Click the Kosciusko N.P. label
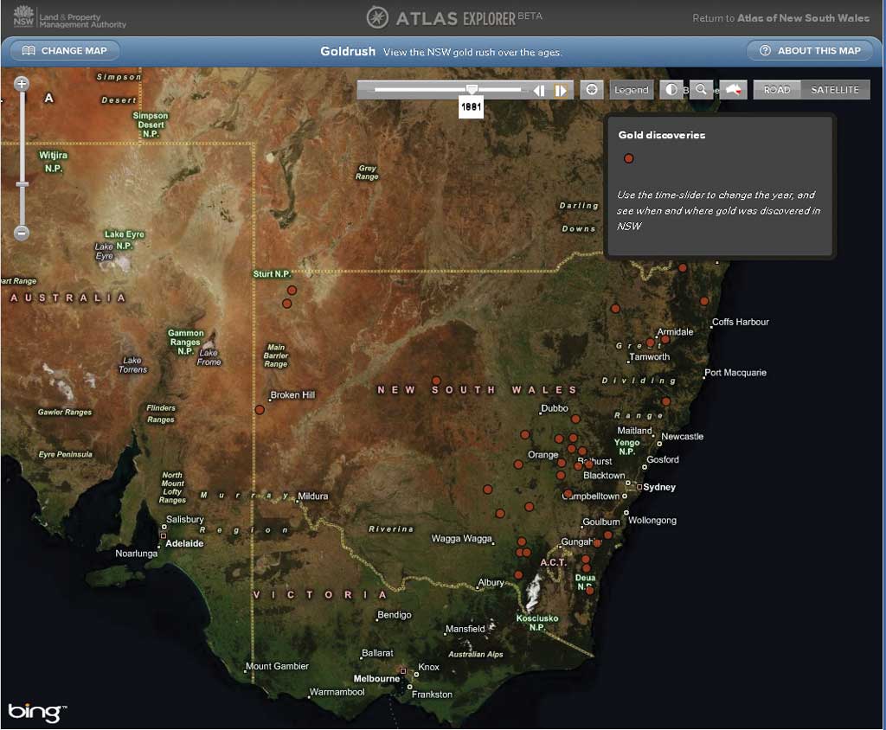The image size is (886, 730). click(536, 623)
